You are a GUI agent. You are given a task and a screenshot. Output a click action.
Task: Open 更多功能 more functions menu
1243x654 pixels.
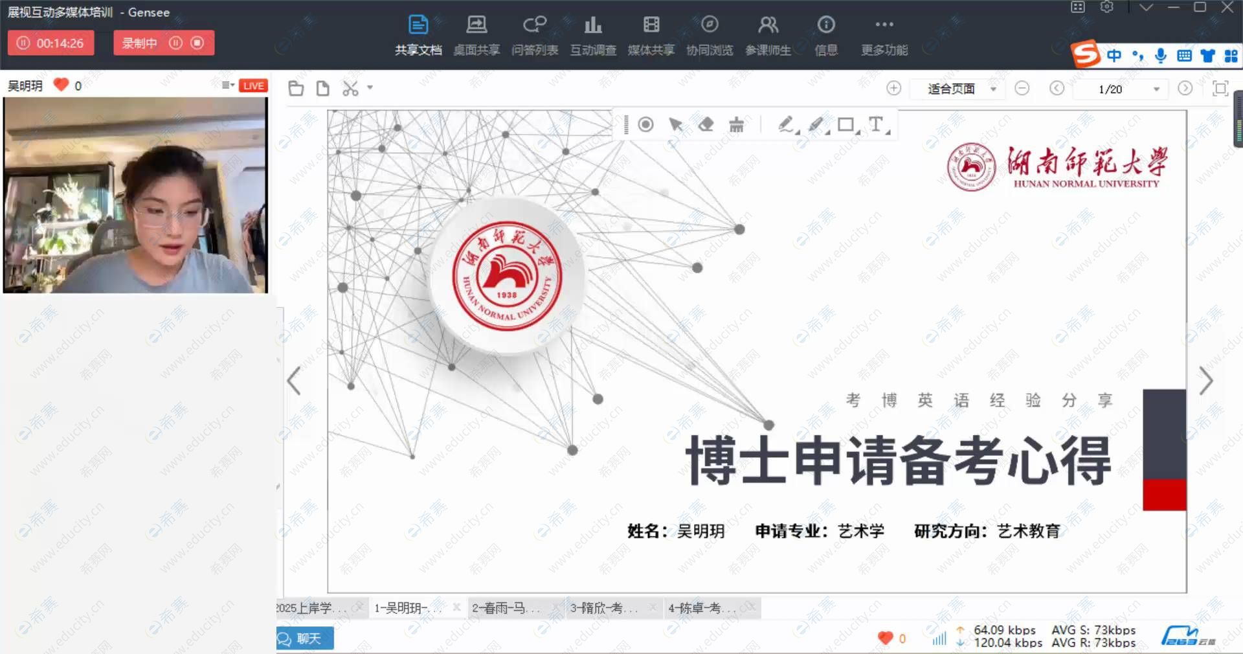point(884,36)
